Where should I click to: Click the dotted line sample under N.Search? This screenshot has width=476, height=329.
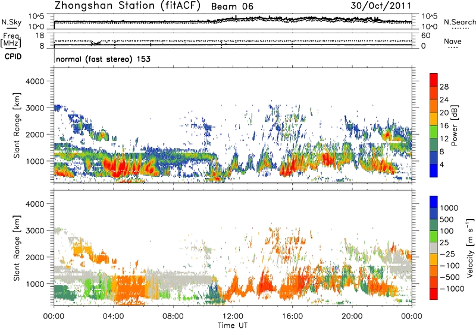coord(461,29)
